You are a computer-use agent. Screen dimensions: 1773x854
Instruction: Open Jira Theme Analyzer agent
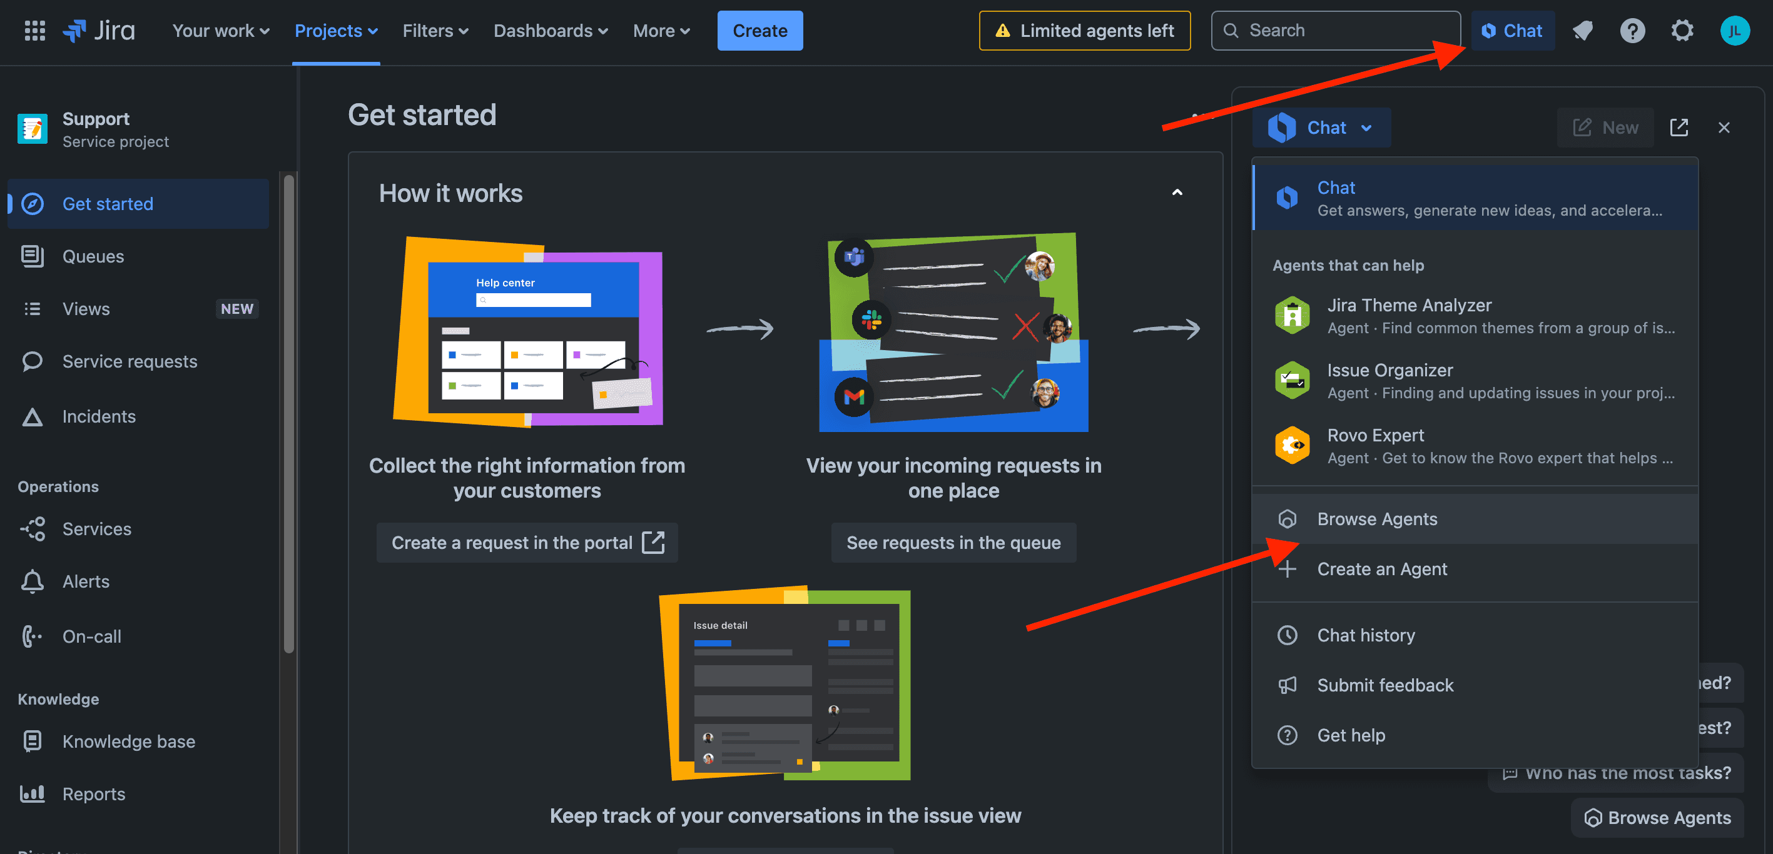tap(1475, 316)
